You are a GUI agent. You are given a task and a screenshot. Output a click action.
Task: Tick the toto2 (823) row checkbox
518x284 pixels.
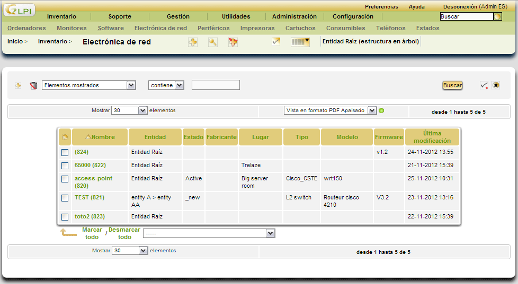(65, 217)
